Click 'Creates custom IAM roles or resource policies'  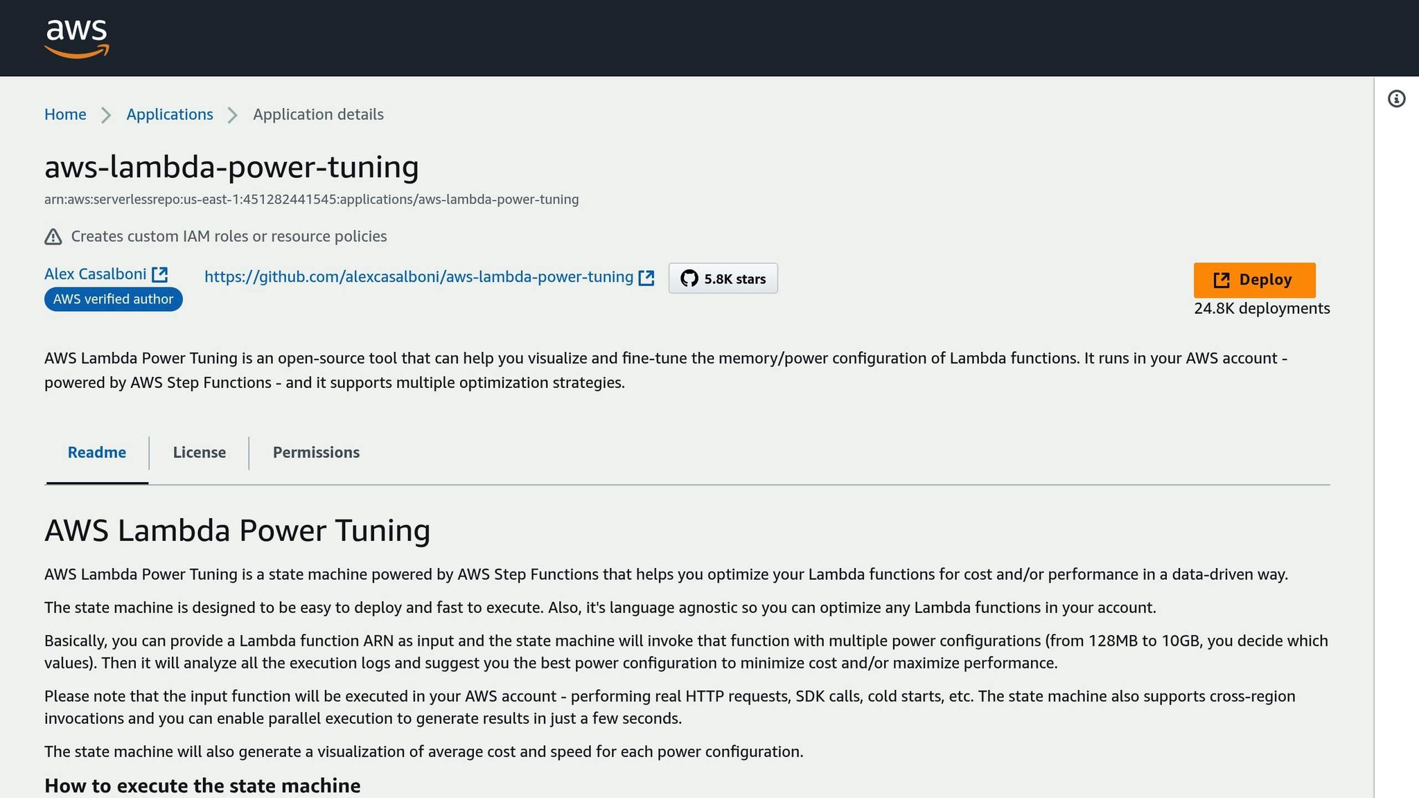pyautogui.click(x=229, y=236)
